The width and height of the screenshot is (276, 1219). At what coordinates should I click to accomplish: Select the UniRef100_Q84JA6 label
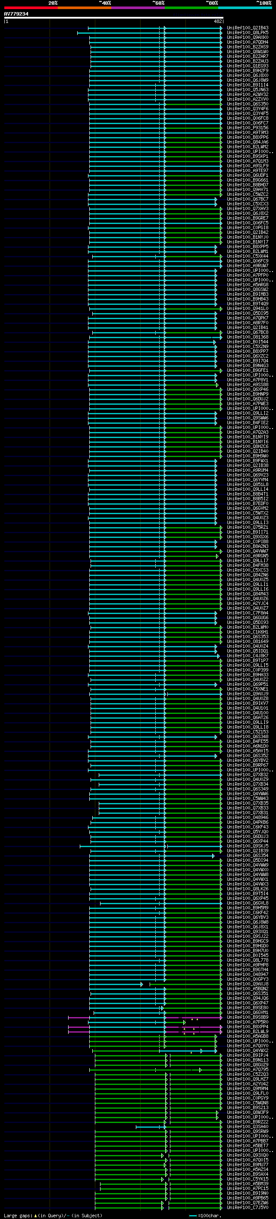[248, 142]
